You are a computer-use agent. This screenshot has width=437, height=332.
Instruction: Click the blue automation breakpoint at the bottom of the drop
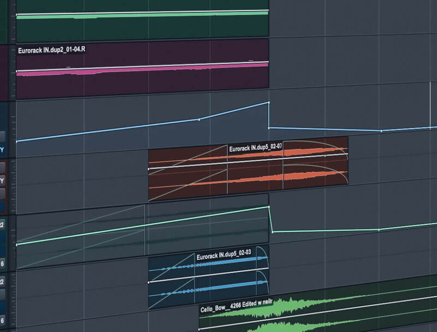pos(269,128)
